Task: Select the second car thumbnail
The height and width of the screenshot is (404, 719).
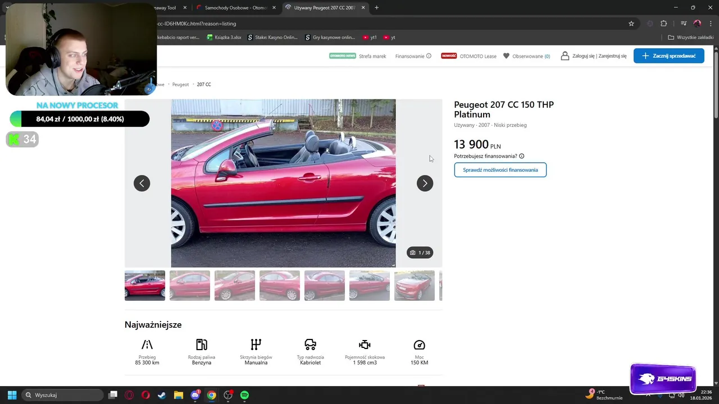Action: [x=190, y=286]
